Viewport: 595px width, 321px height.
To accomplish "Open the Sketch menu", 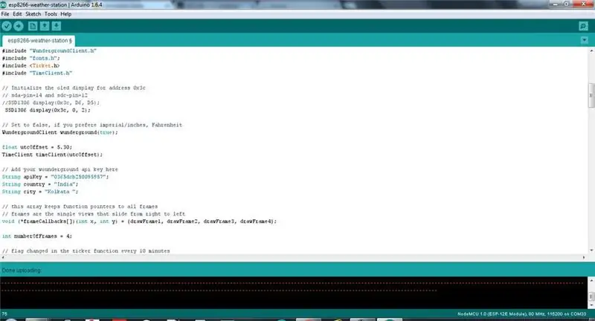I will point(33,14).
